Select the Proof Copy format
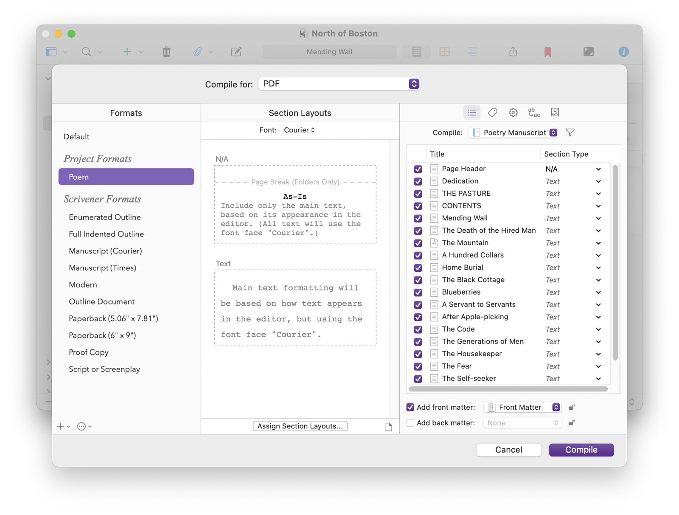 (89, 352)
